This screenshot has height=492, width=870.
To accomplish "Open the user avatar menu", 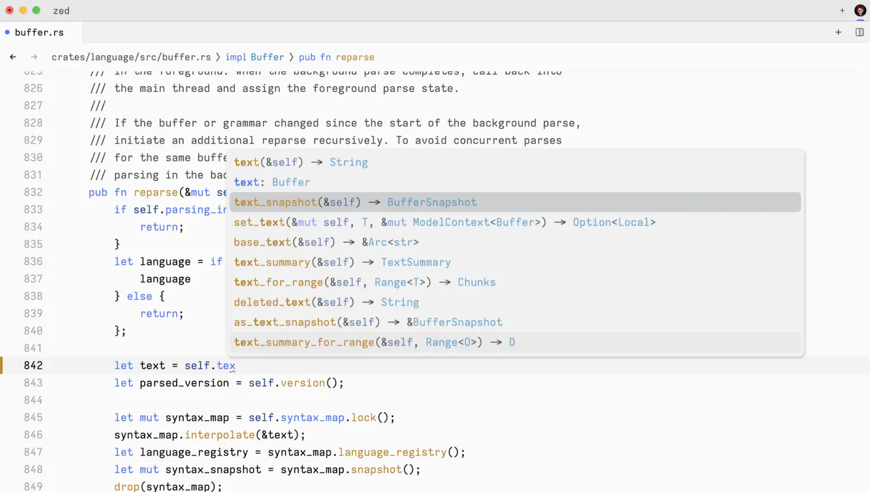I will (860, 10).
